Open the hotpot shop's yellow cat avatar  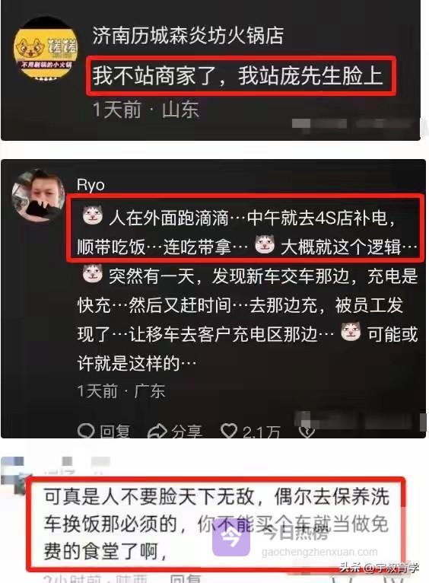pos(46,49)
